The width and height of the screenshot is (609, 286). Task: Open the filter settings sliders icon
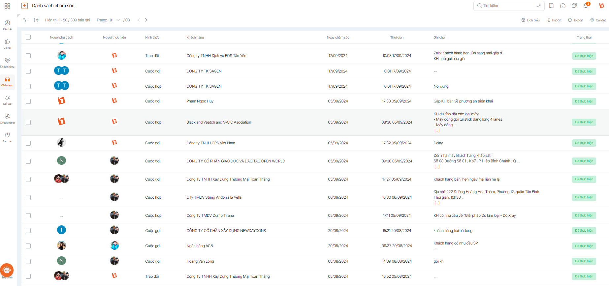point(25,20)
